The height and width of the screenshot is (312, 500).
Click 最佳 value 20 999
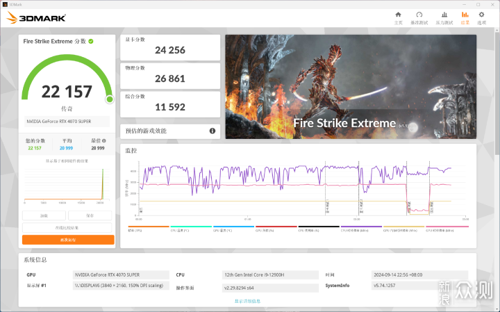click(98, 148)
